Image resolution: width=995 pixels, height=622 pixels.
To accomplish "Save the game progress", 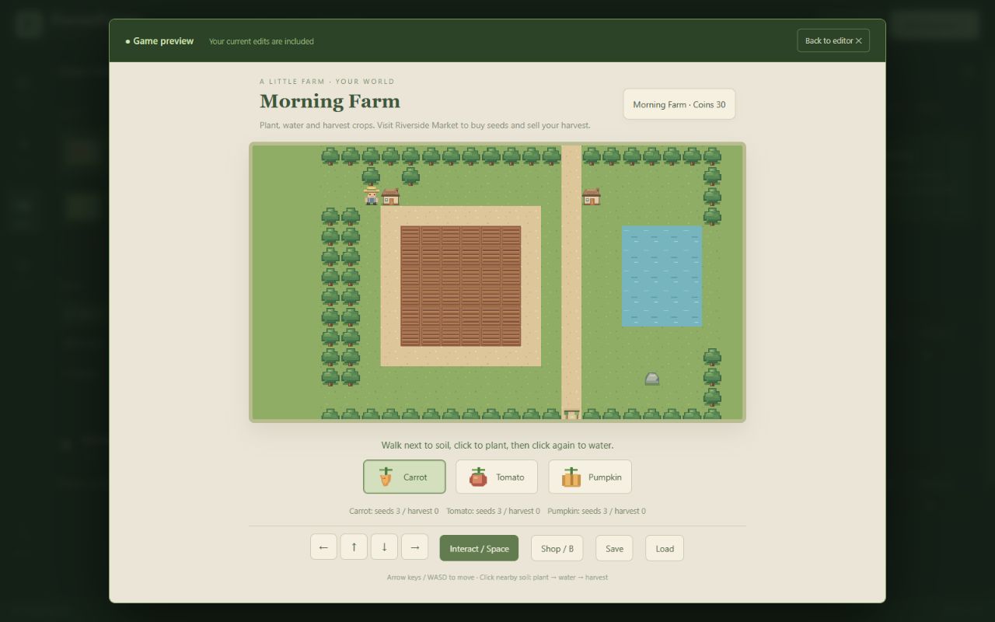I will pos(614,548).
